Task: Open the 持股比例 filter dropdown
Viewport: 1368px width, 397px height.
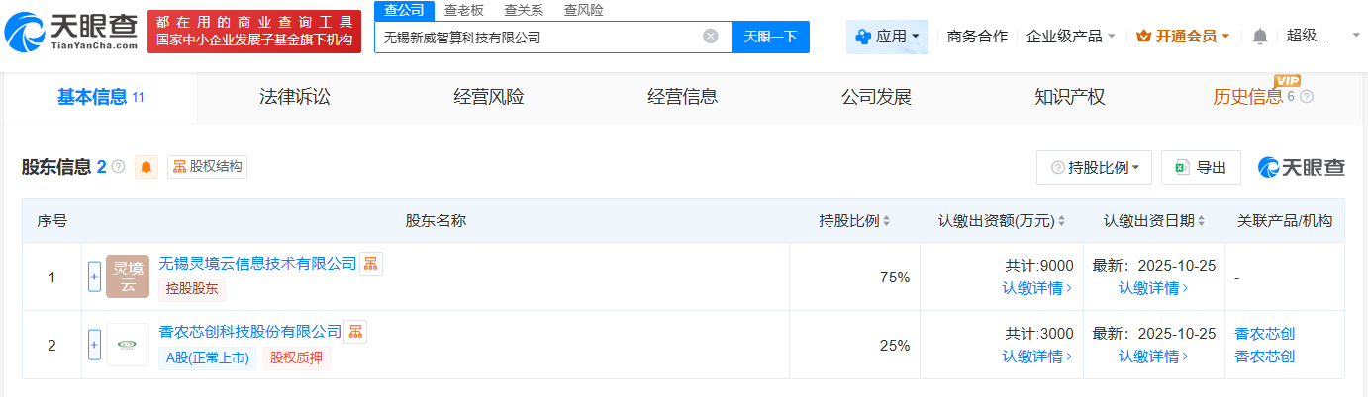Action: coord(1094,168)
